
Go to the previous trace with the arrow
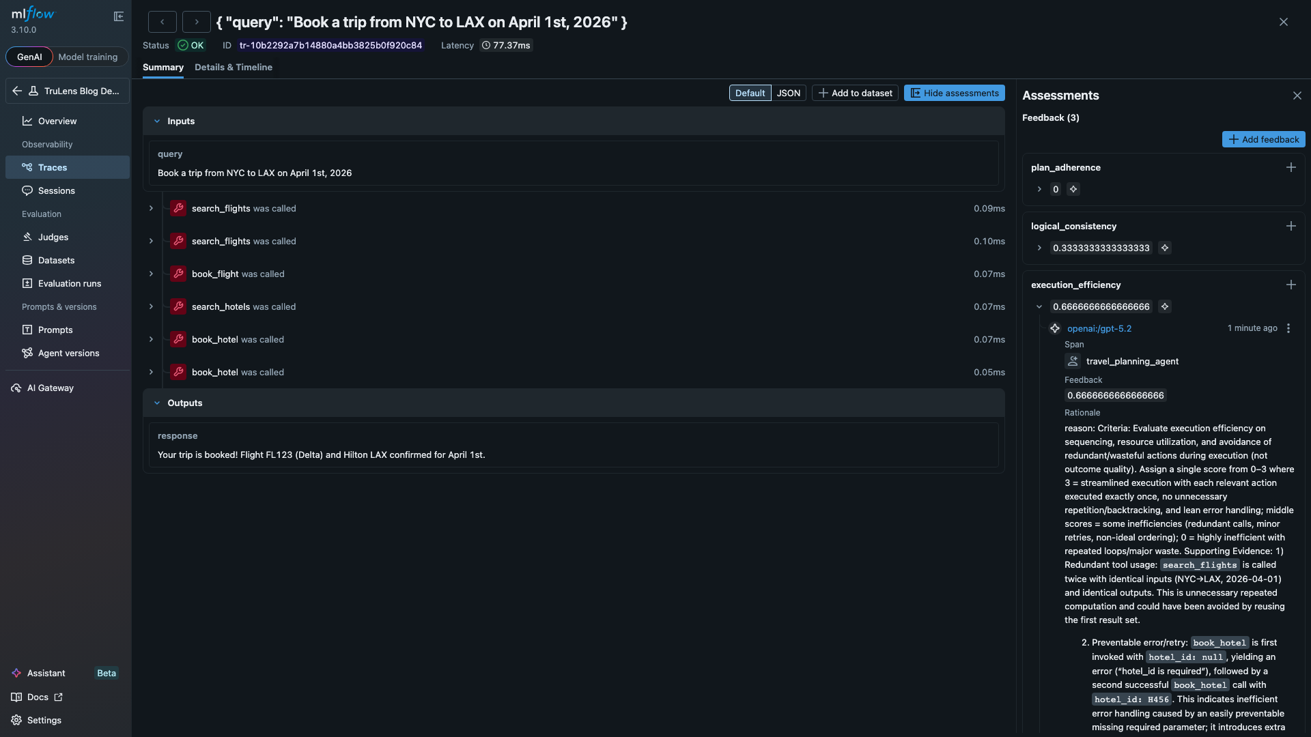click(x=163, y=22)
